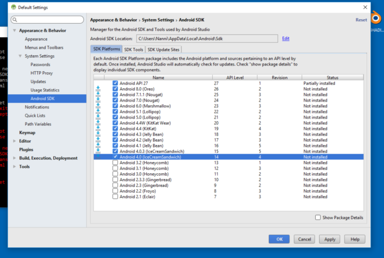Focus the settings search field
This screenshot has height=258, width=384.
(x=47, y=20)
